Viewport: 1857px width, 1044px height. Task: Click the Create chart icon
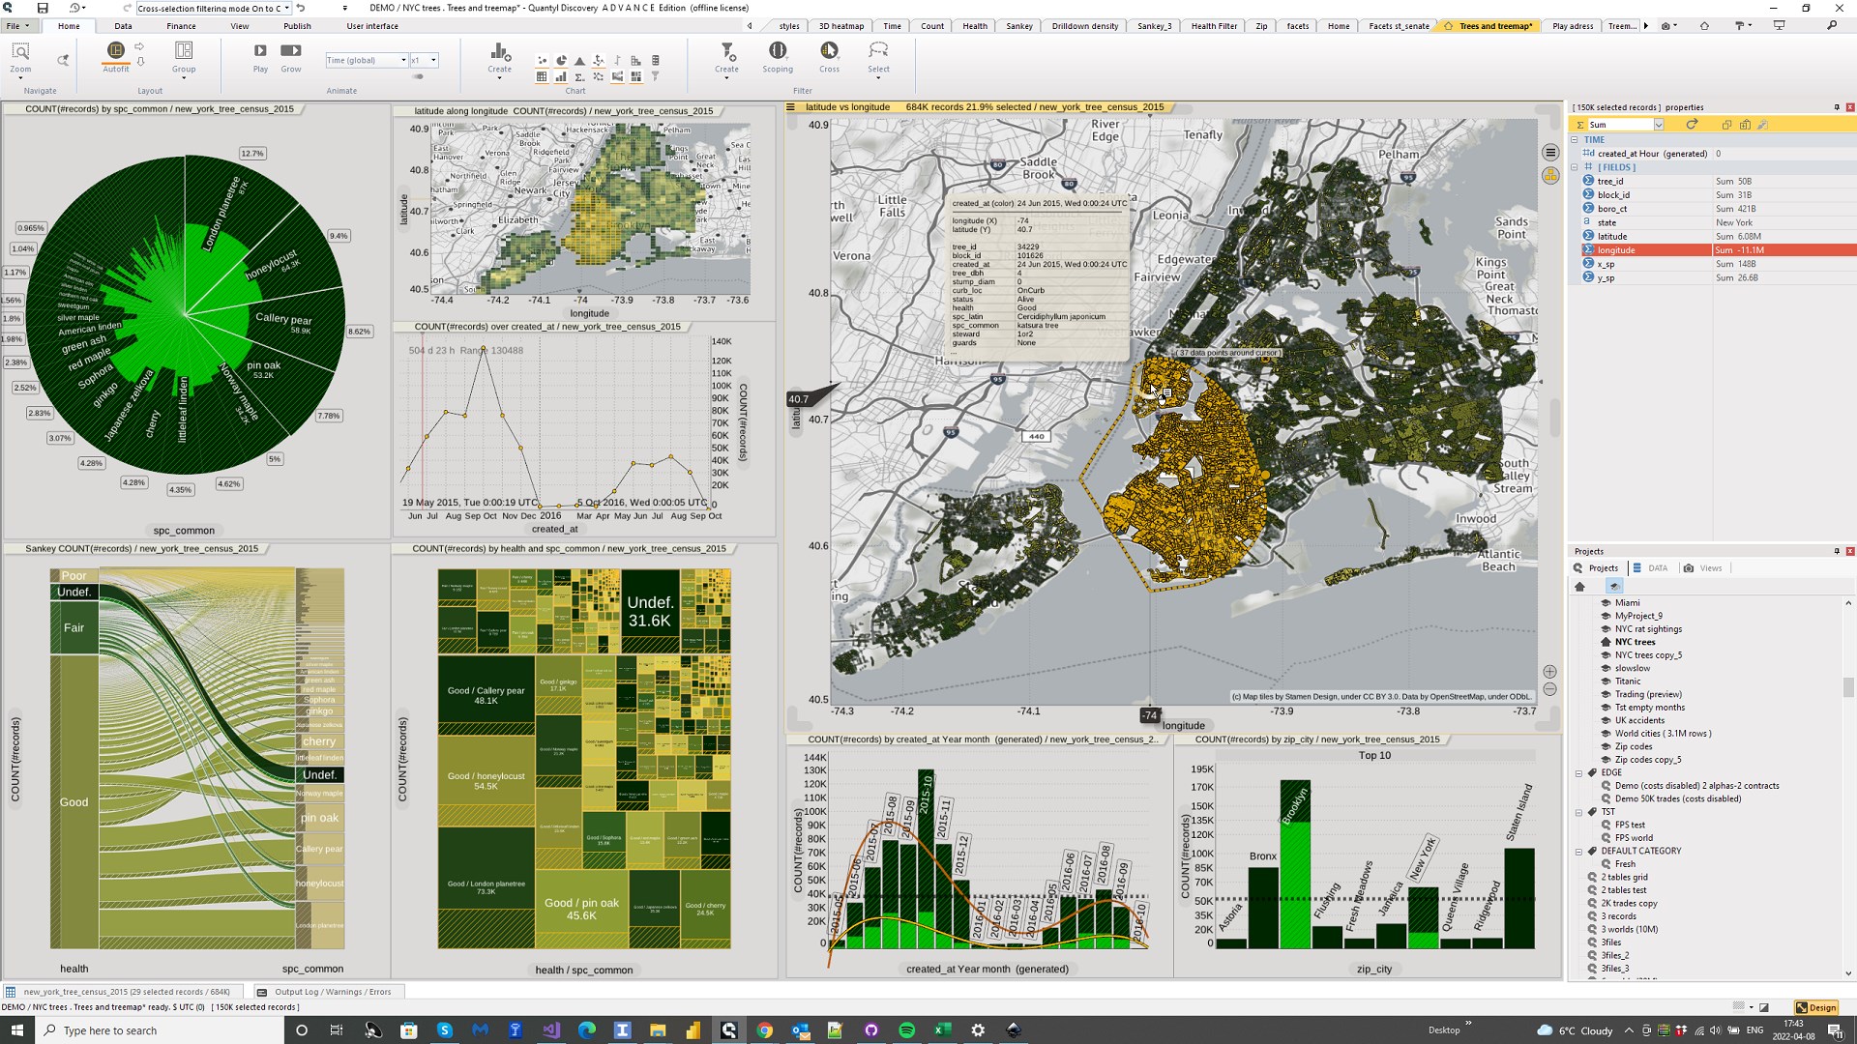click(500, 50)
